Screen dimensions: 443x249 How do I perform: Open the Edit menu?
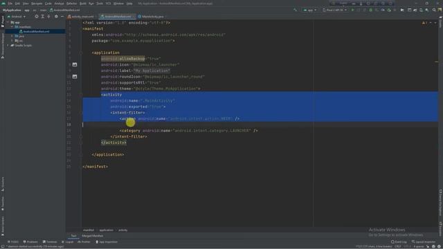click(17, 3)
